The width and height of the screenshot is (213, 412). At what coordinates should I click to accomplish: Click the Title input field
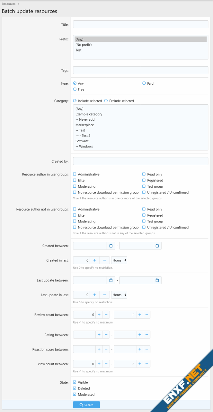[x=140, y=24]
